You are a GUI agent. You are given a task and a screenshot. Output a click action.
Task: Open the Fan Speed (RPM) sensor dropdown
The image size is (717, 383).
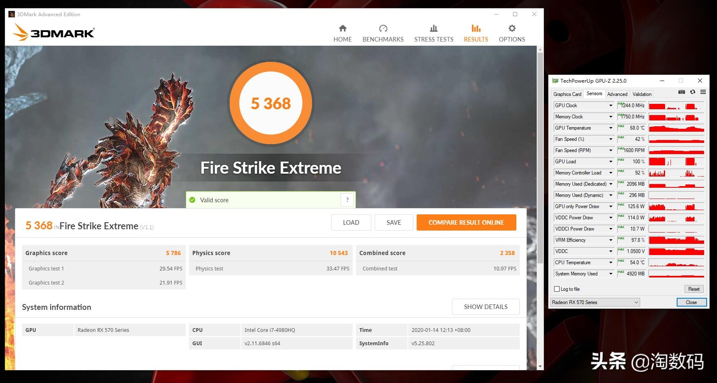pyautogui.click(x=611, y=150)
